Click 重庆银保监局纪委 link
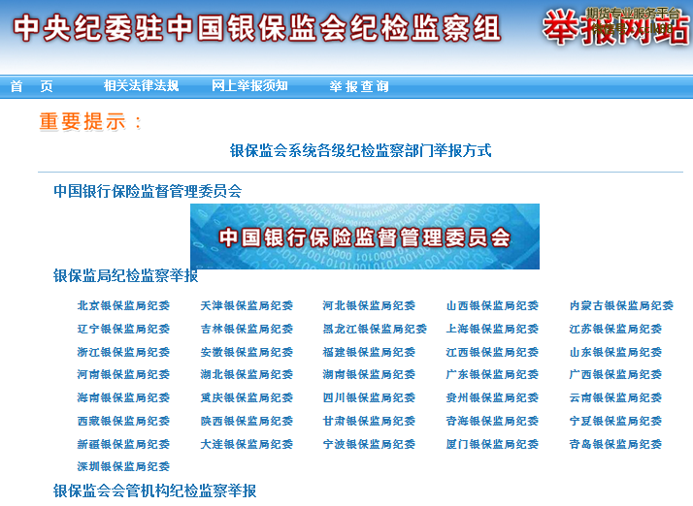Screen dimensions: 693x506 tap(247, 397)
